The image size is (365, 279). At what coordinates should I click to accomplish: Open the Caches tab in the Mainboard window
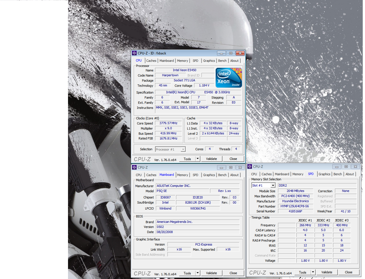pos(151,175)
